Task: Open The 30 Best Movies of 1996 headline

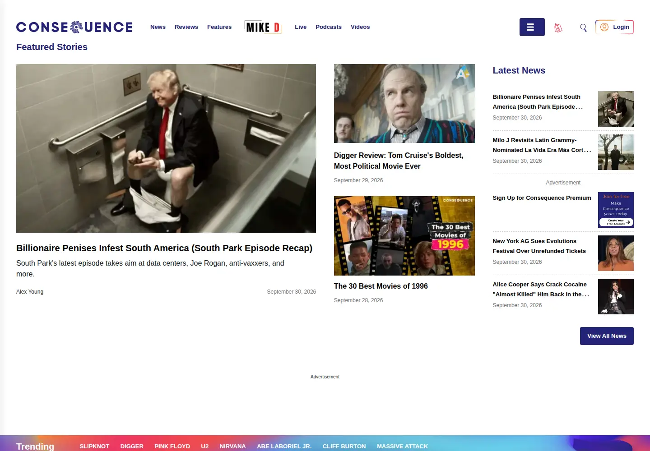Action: click(381, 286)
